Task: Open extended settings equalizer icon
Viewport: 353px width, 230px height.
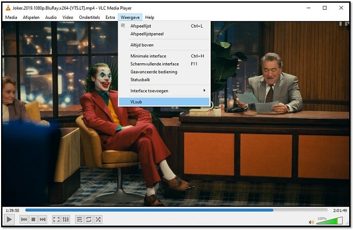Action: click(x=66, y=219)
